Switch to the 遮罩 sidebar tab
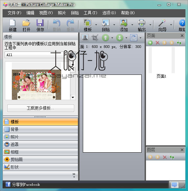 point(40,144)
